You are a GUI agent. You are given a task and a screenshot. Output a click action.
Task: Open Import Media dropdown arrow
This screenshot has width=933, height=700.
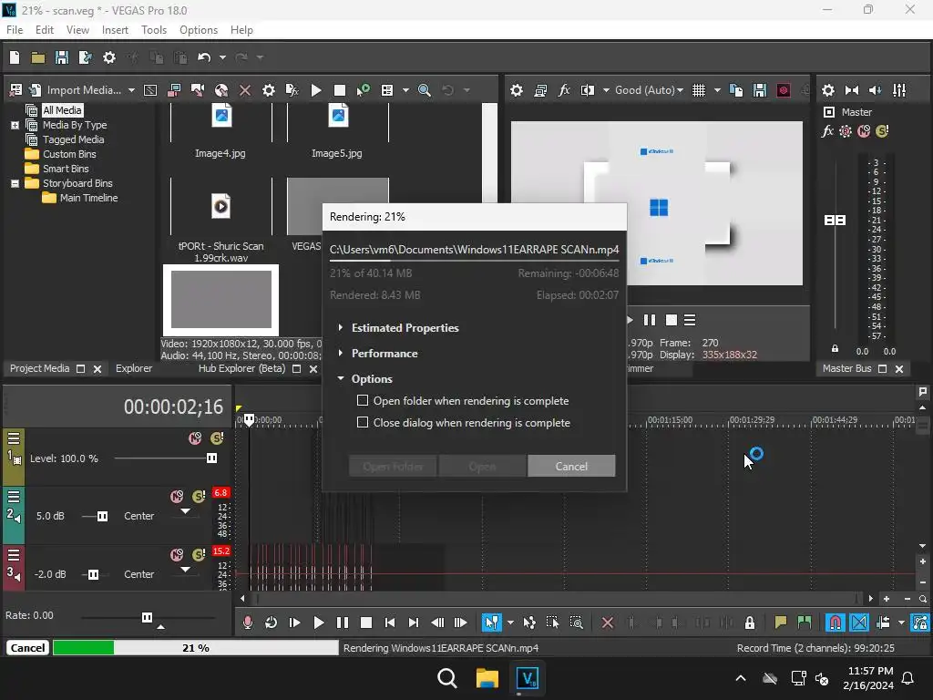click(x=131, y=90)
